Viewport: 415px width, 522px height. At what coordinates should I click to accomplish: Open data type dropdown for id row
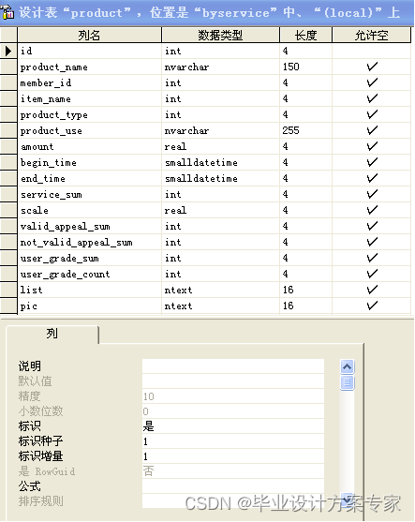[221, 51]
